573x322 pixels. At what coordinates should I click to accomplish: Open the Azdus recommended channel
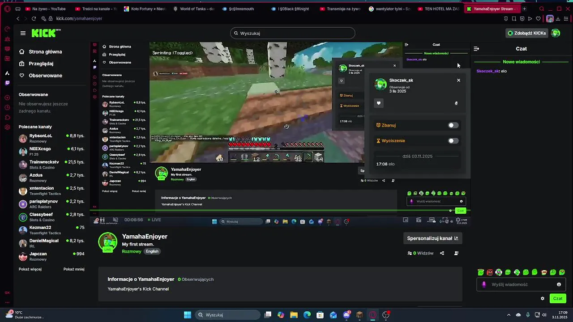point(51,178)
